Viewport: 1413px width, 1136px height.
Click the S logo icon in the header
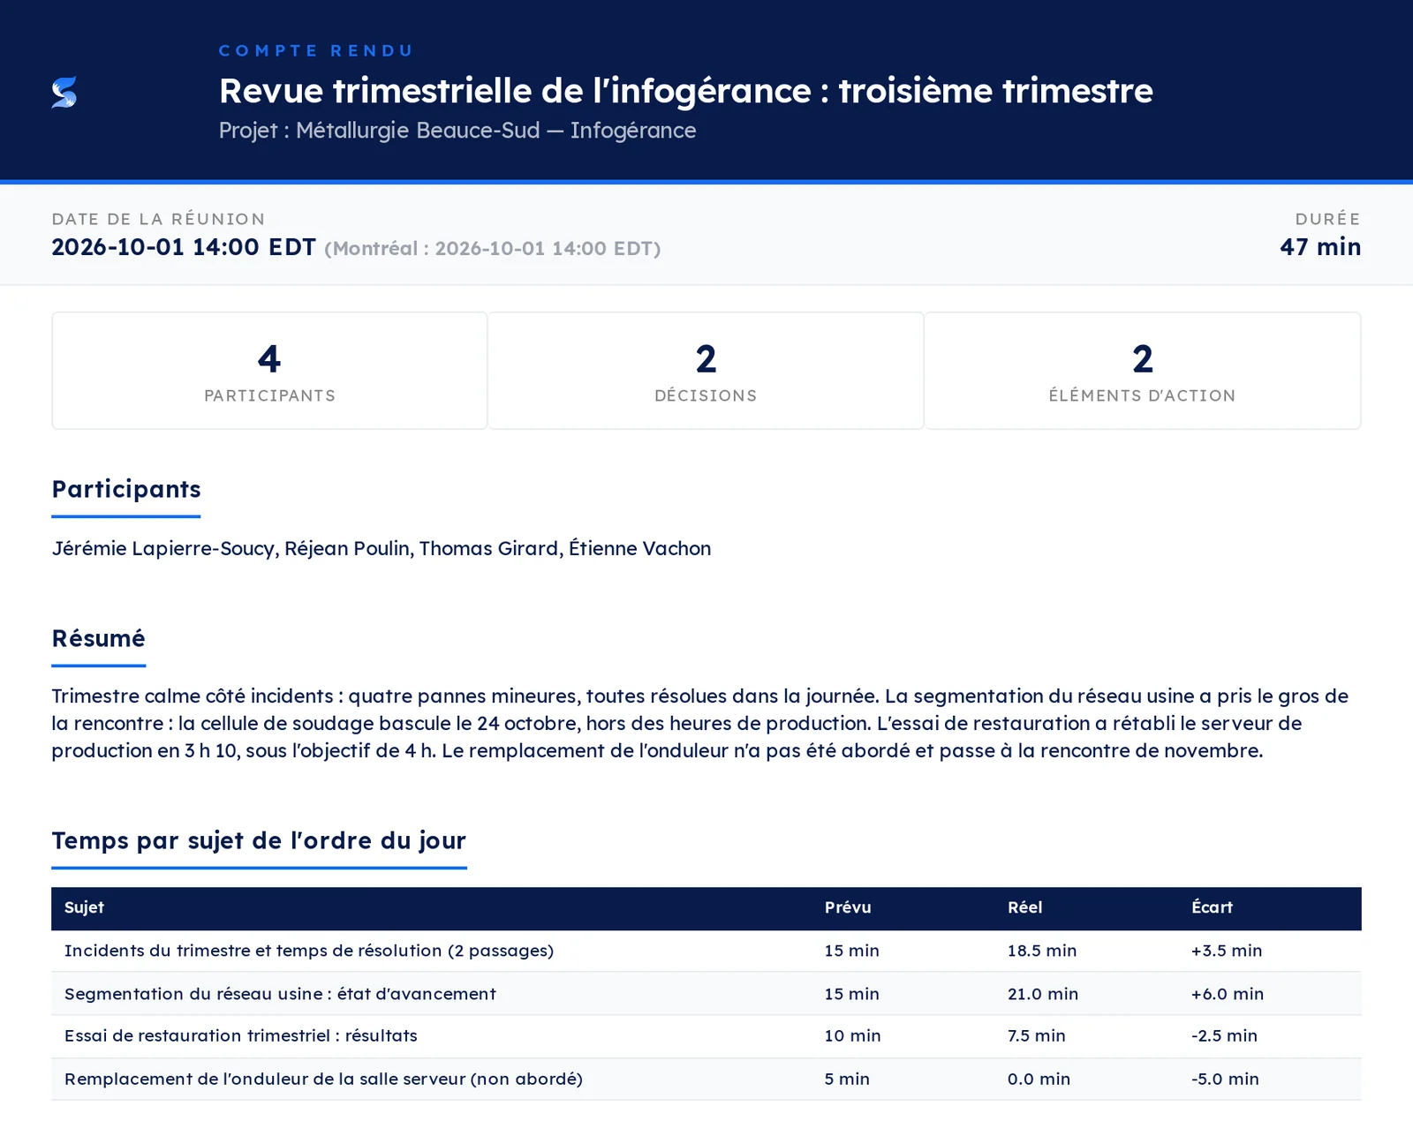[64, 92]
